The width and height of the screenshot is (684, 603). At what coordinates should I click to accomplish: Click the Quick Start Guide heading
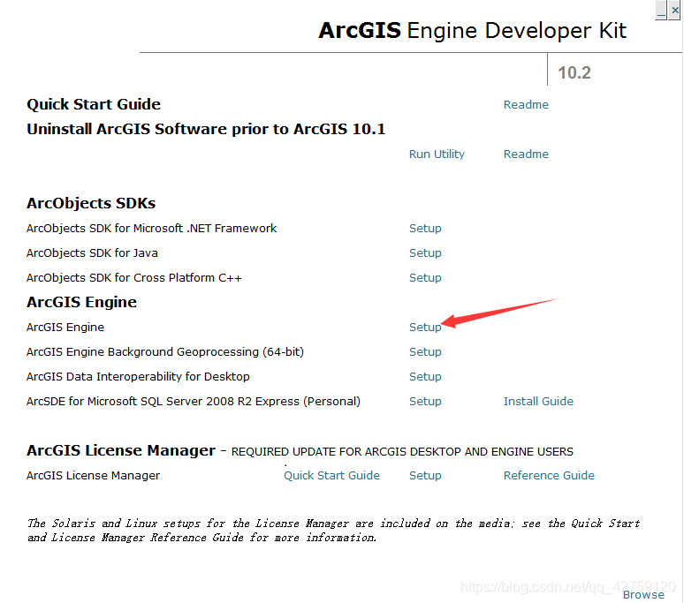[94, 104]
